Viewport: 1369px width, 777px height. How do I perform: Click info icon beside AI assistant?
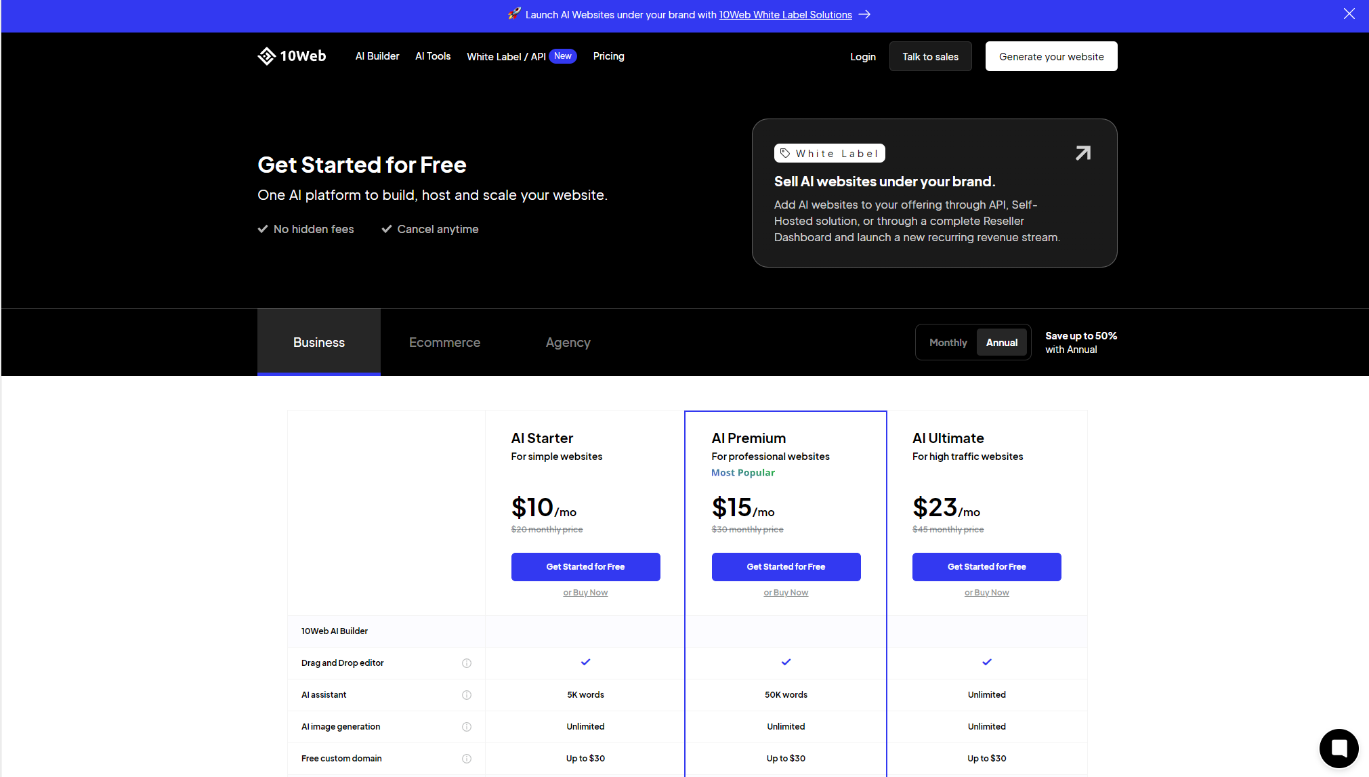pos(467,695)
